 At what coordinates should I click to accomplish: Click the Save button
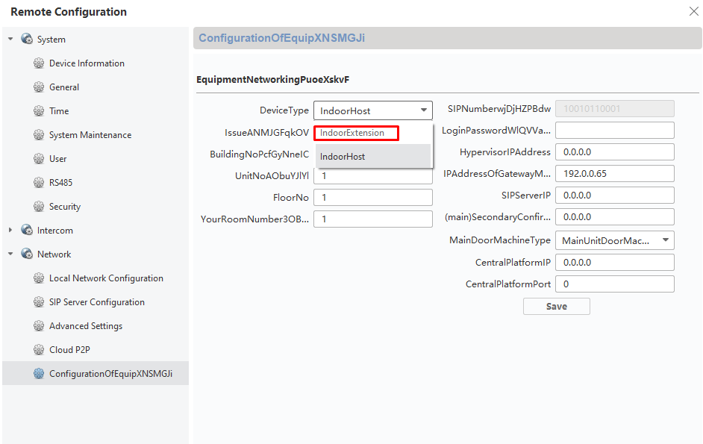(x=557, y=306)
